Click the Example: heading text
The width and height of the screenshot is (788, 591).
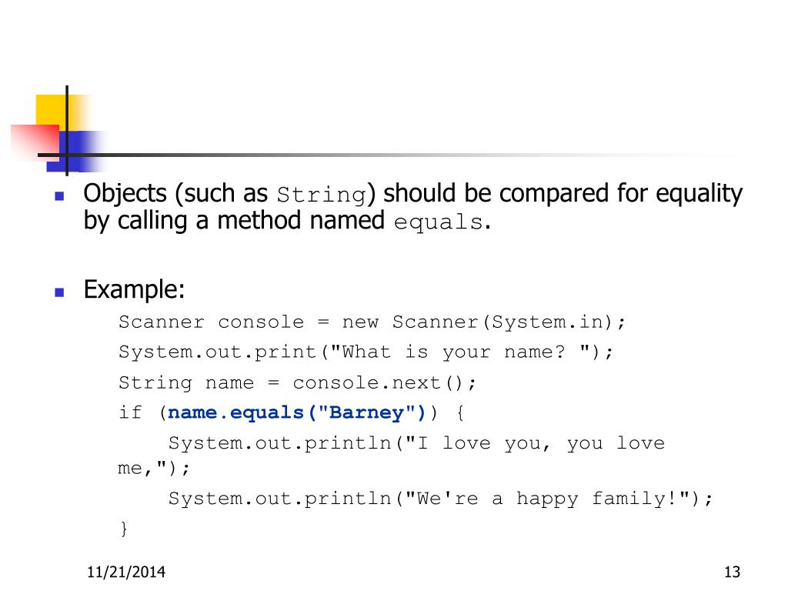click(x=134, y=289)
